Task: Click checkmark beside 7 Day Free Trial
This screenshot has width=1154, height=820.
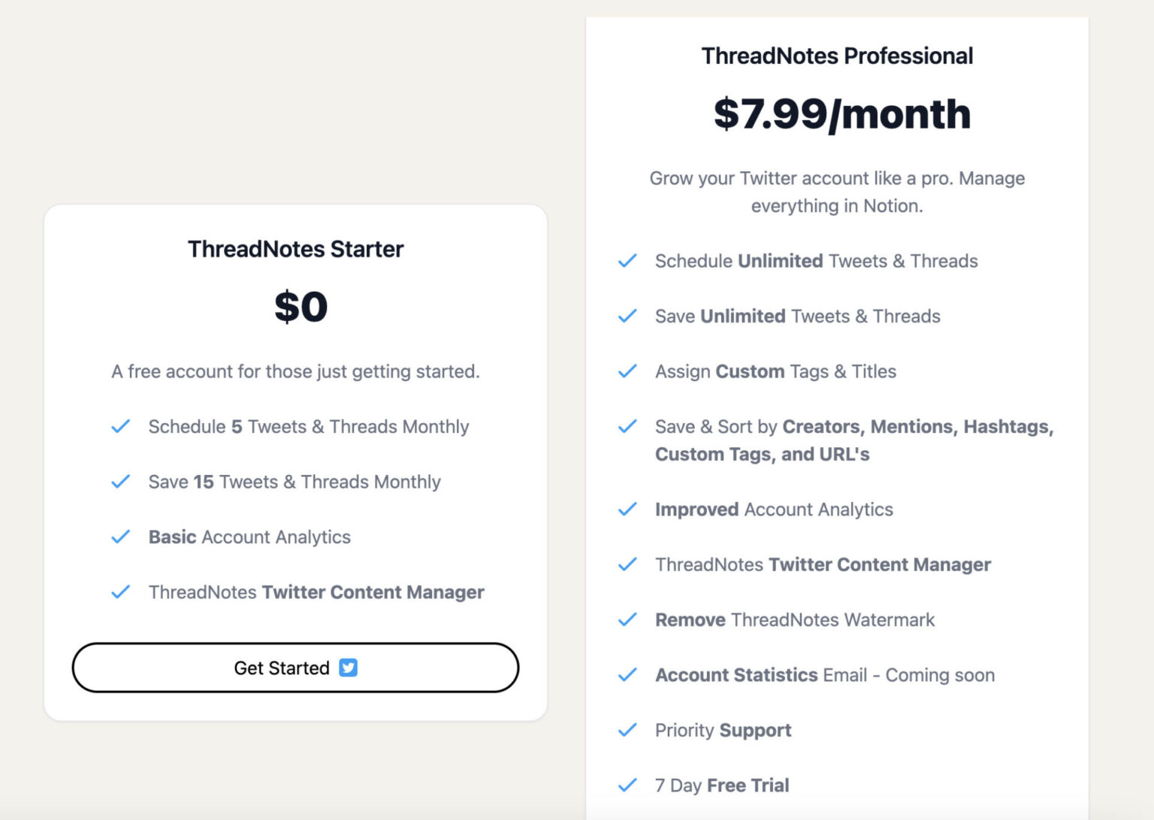Action: click(627, 785)
